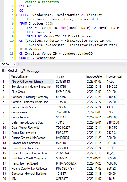Select the Dean Witter Reynolds cell
This screenshot has width=127, height=182.
[x=32, y=128]
